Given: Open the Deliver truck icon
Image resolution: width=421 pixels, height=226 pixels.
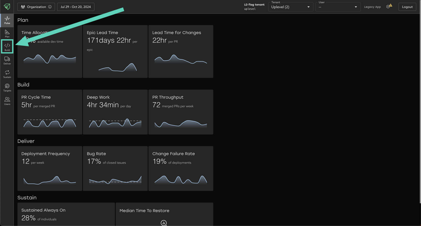Looking at the screenshot, I should [x=7, y=60].
